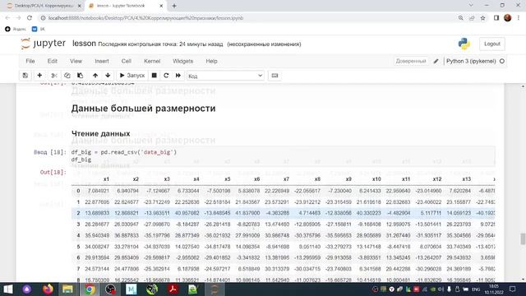This screenshot has width=526, height=296.
Task: Click the Данные большей размерности heading
Action: 143,109
